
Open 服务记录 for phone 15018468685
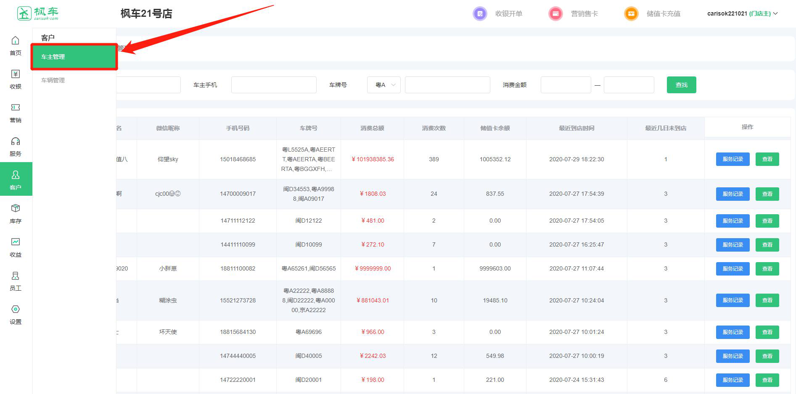tap(733, 159)
